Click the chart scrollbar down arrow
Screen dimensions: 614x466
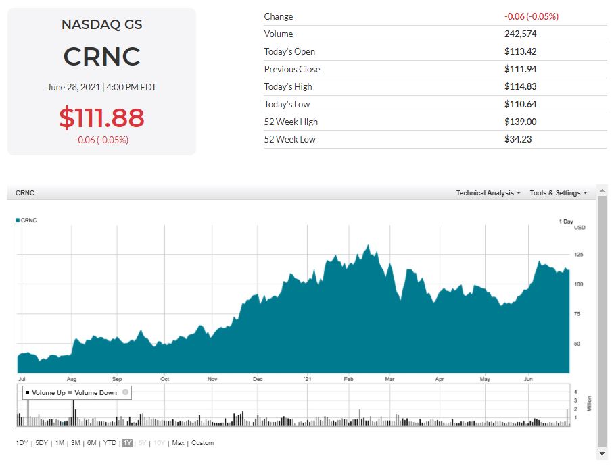[602, 455]
